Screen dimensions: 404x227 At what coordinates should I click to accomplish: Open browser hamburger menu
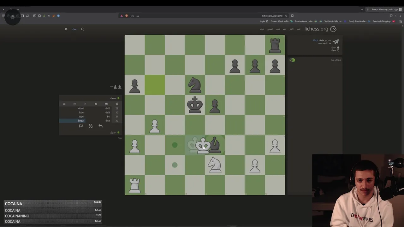3,16
